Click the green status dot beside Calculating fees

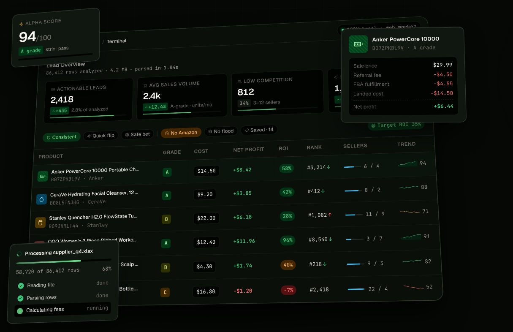coord(19,311)
